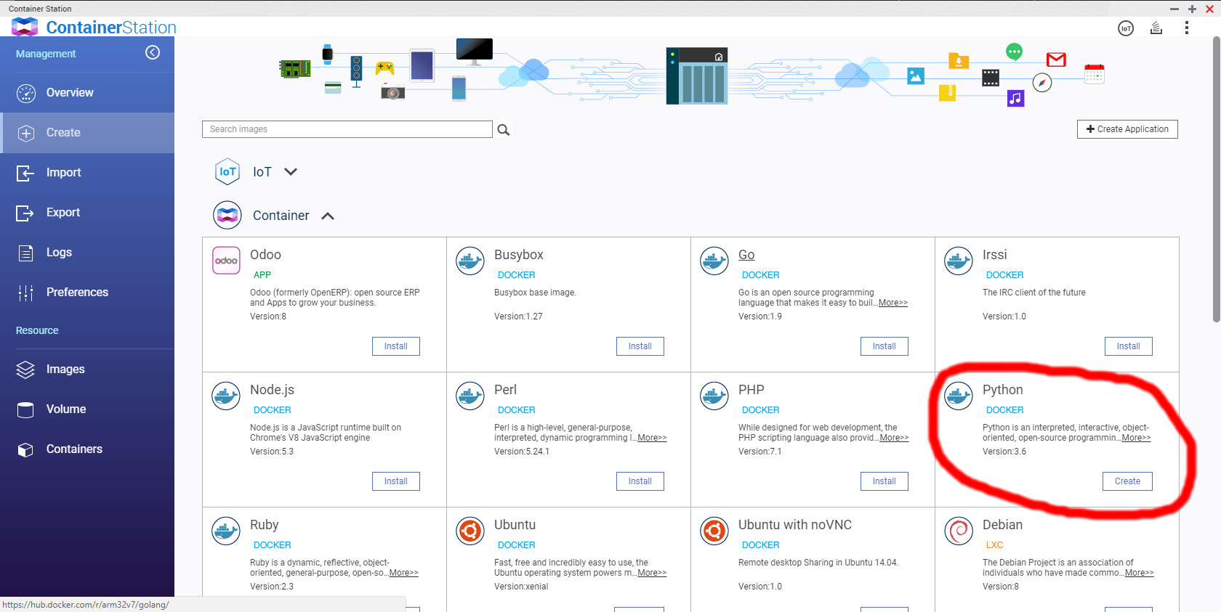Screen dimensions: 1221x612
Task: Click the Overview gauge icon in the sidebar
Action: click(x=25, y=93)
